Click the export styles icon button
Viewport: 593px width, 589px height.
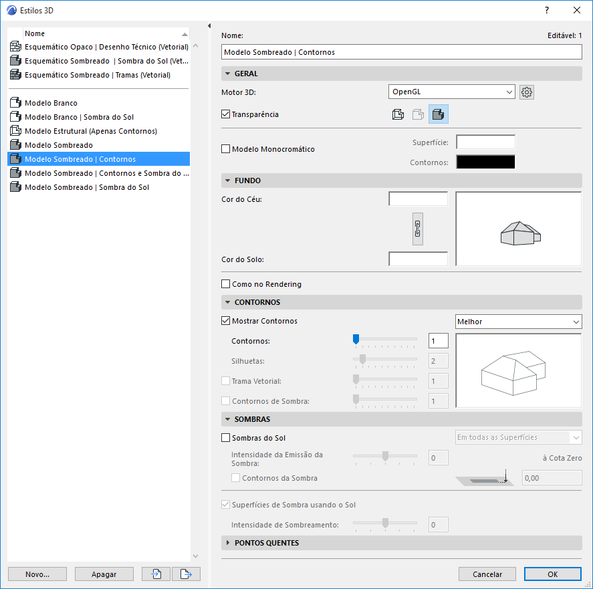coord(186,574)
